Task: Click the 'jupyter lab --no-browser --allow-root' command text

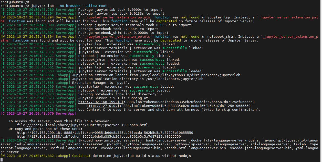Action: click(69, 6)
